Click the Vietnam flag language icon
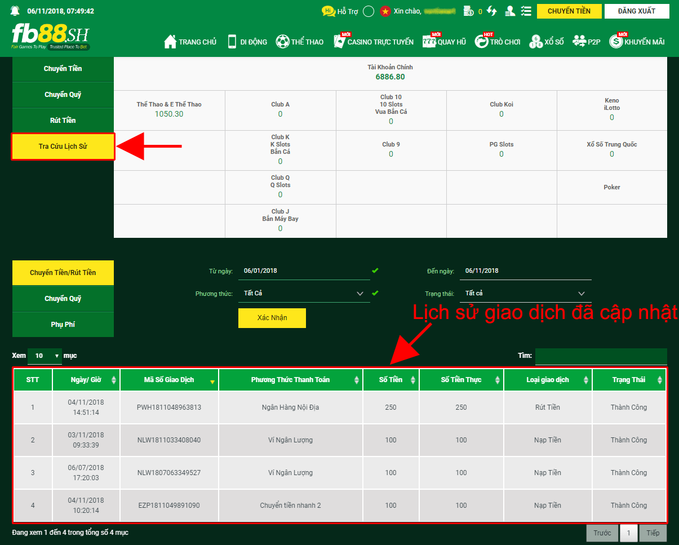 pyautogui.click(x=385, y=11)
